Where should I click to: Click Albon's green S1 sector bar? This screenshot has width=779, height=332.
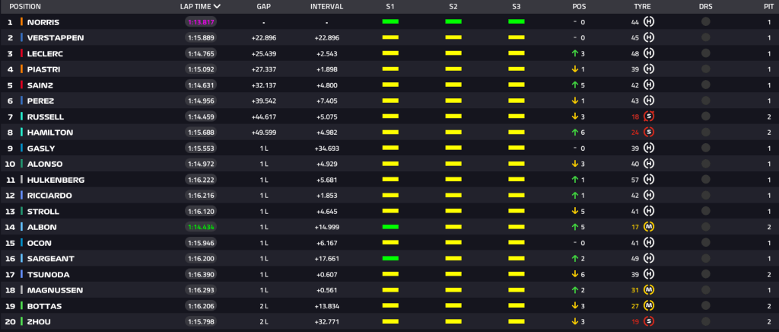click(390, 227)
